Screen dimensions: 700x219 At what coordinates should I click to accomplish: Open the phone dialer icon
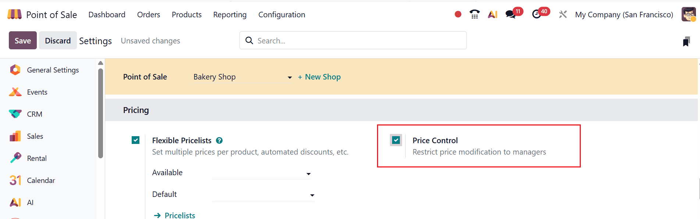pos(474,14)
